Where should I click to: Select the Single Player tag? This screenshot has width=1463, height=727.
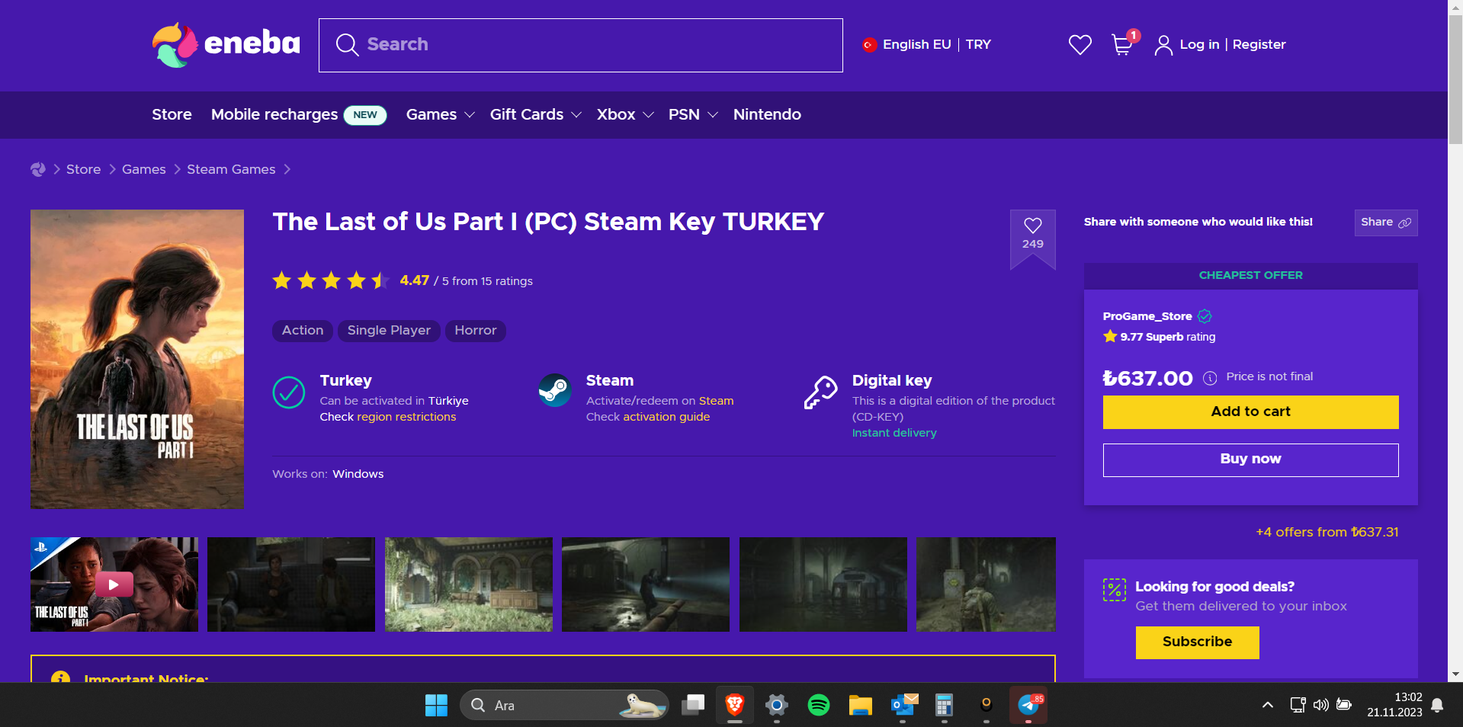(389, 331)
